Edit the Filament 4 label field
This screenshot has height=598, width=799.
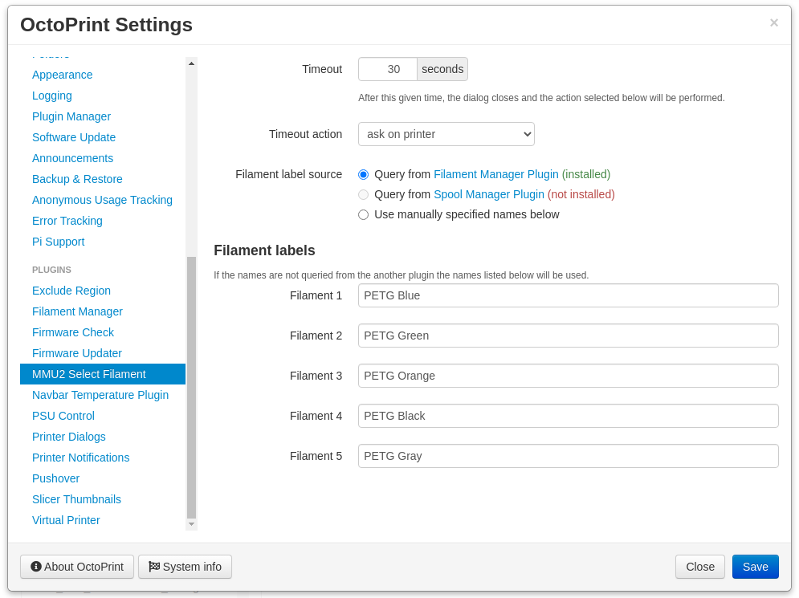coord(569,416)
